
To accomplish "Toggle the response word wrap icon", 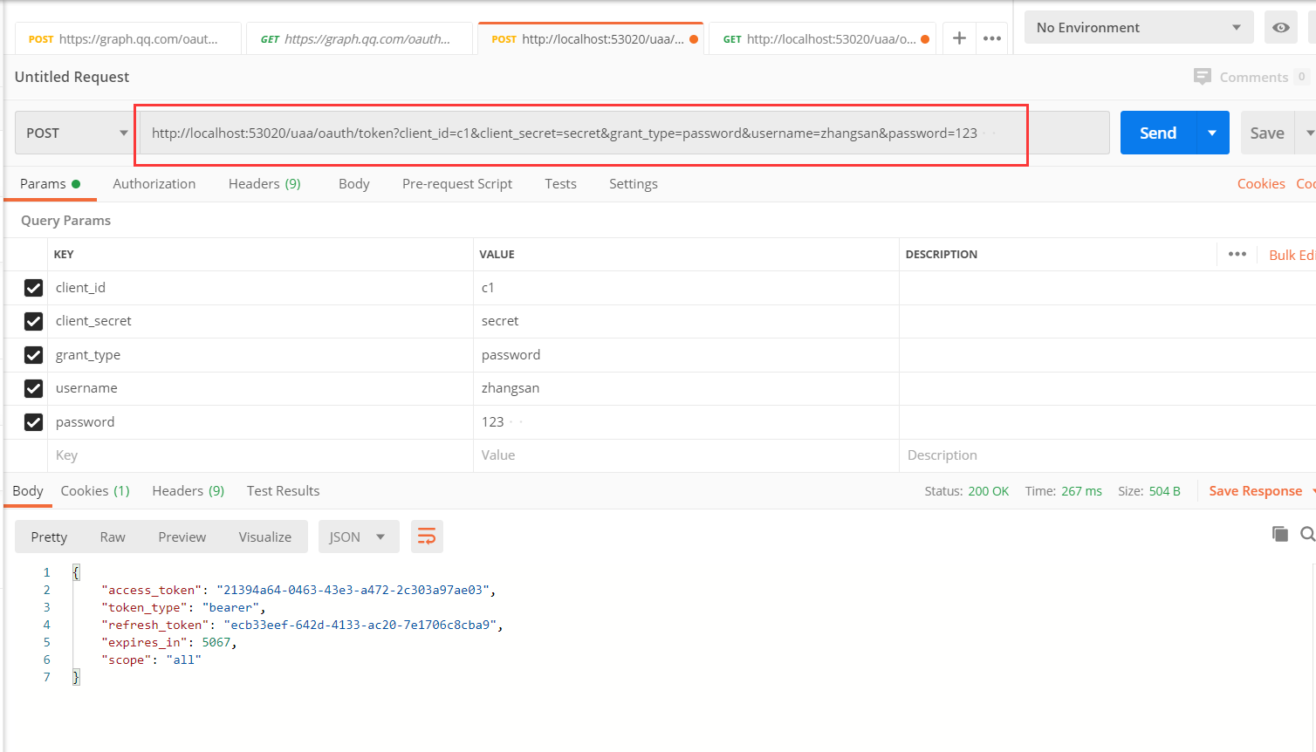I will tap(427, 537).
